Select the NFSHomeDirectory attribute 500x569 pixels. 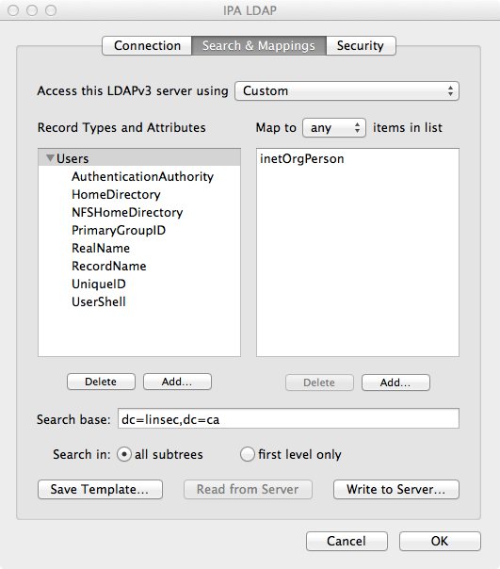pyautogui.click(x=127, y=213)
